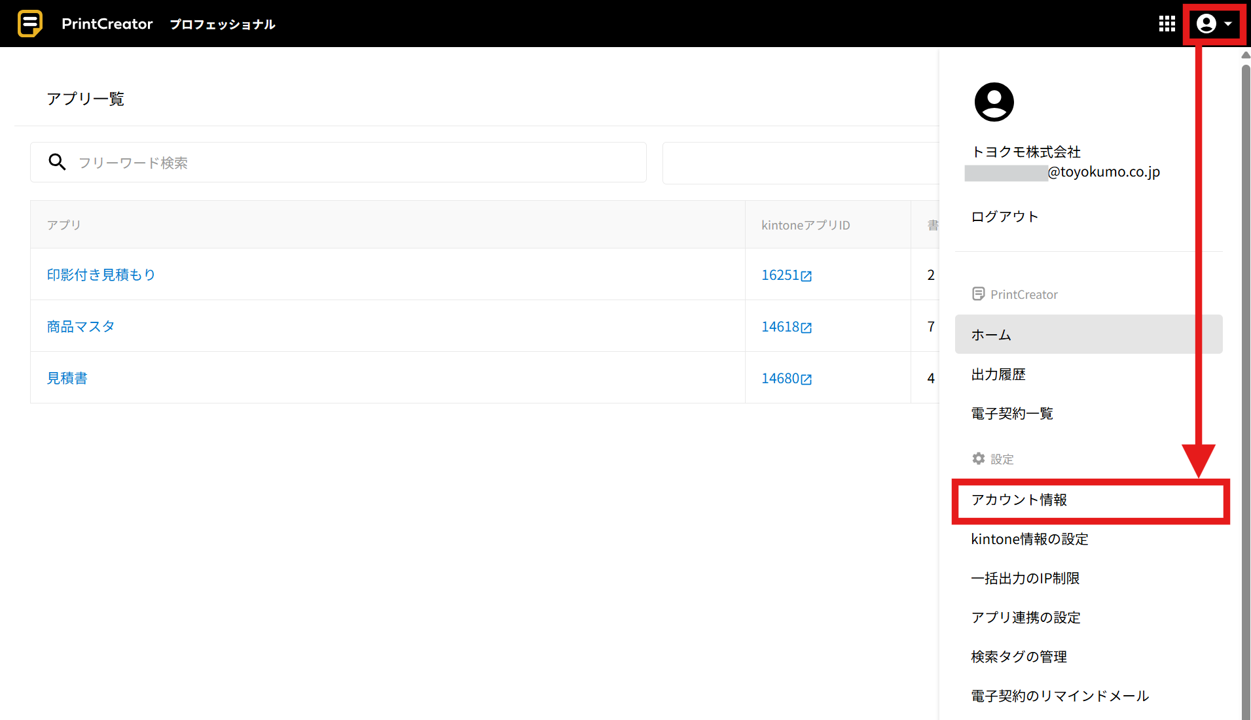Open 検索タグの管理 menu item
The width and height of the screenshot is (1251, 720).
[x=1089, y=657]
